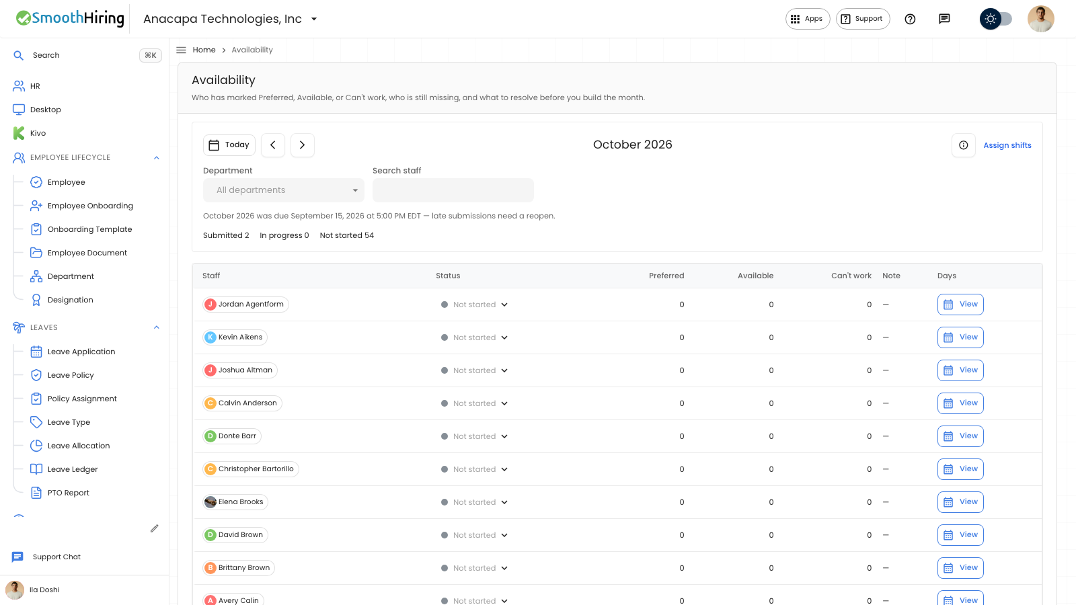This screenshot has width=1076, height=605.
Task: Open Elena Brooks' status dropdown
Action: [x=475, y=502]
